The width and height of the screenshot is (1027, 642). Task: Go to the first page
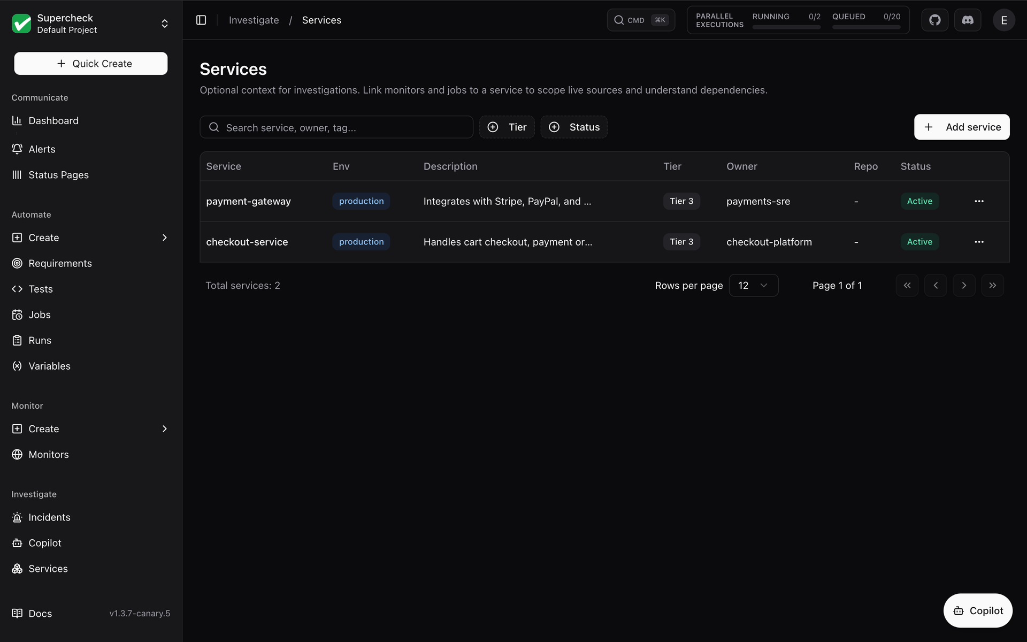coord(907,286)
